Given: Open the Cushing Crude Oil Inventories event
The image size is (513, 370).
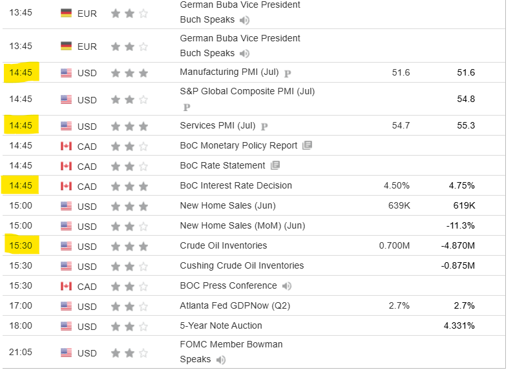Looking at the screenshot, I should pos(242,265).
